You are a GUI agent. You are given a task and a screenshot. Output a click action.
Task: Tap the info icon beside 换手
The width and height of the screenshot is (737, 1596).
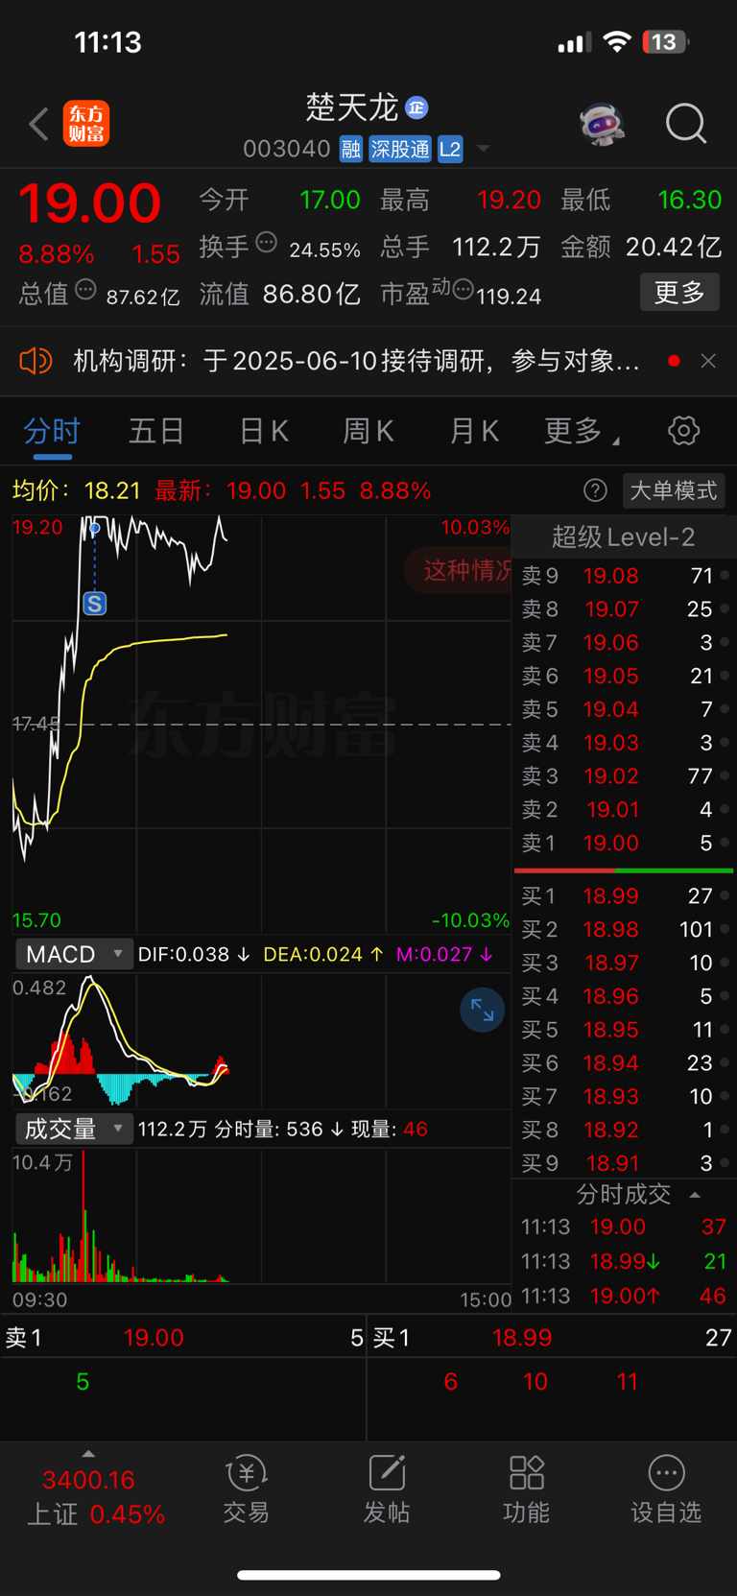pyautogui.click(x=267, y=243)
